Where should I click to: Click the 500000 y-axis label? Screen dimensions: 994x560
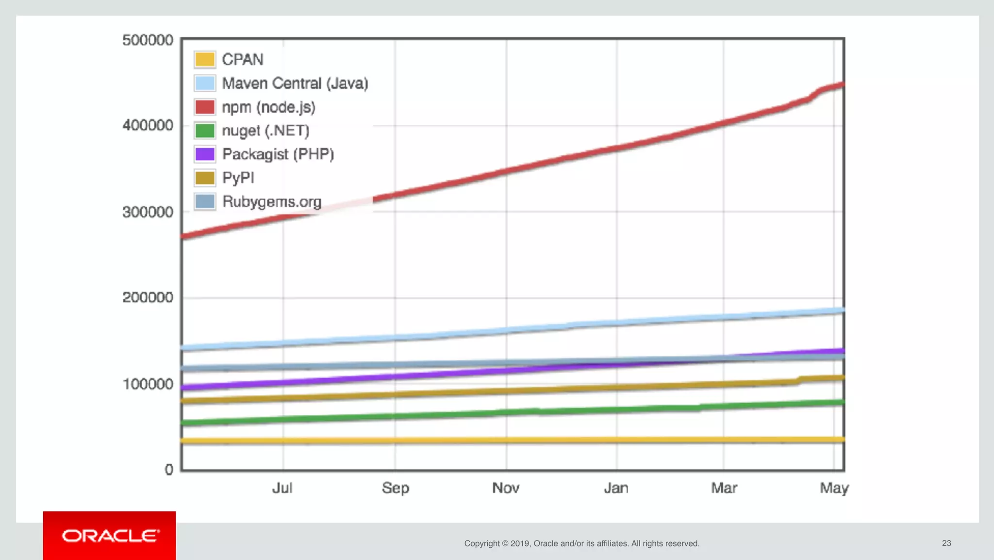(148, 40)
